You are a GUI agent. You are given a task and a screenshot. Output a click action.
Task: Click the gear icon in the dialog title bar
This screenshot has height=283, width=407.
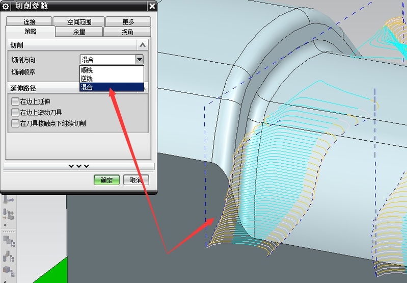tap(6, 6)
